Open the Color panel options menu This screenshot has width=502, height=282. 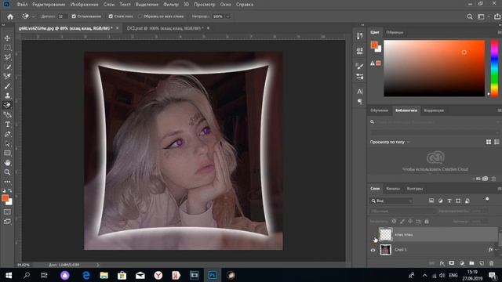499,32
